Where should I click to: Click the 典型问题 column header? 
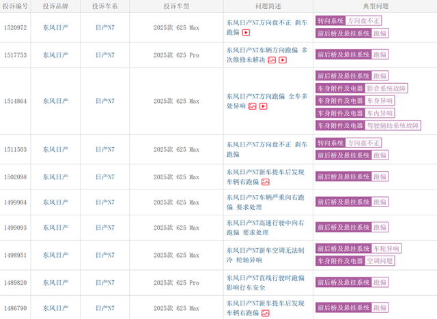(x=374, y=5)
